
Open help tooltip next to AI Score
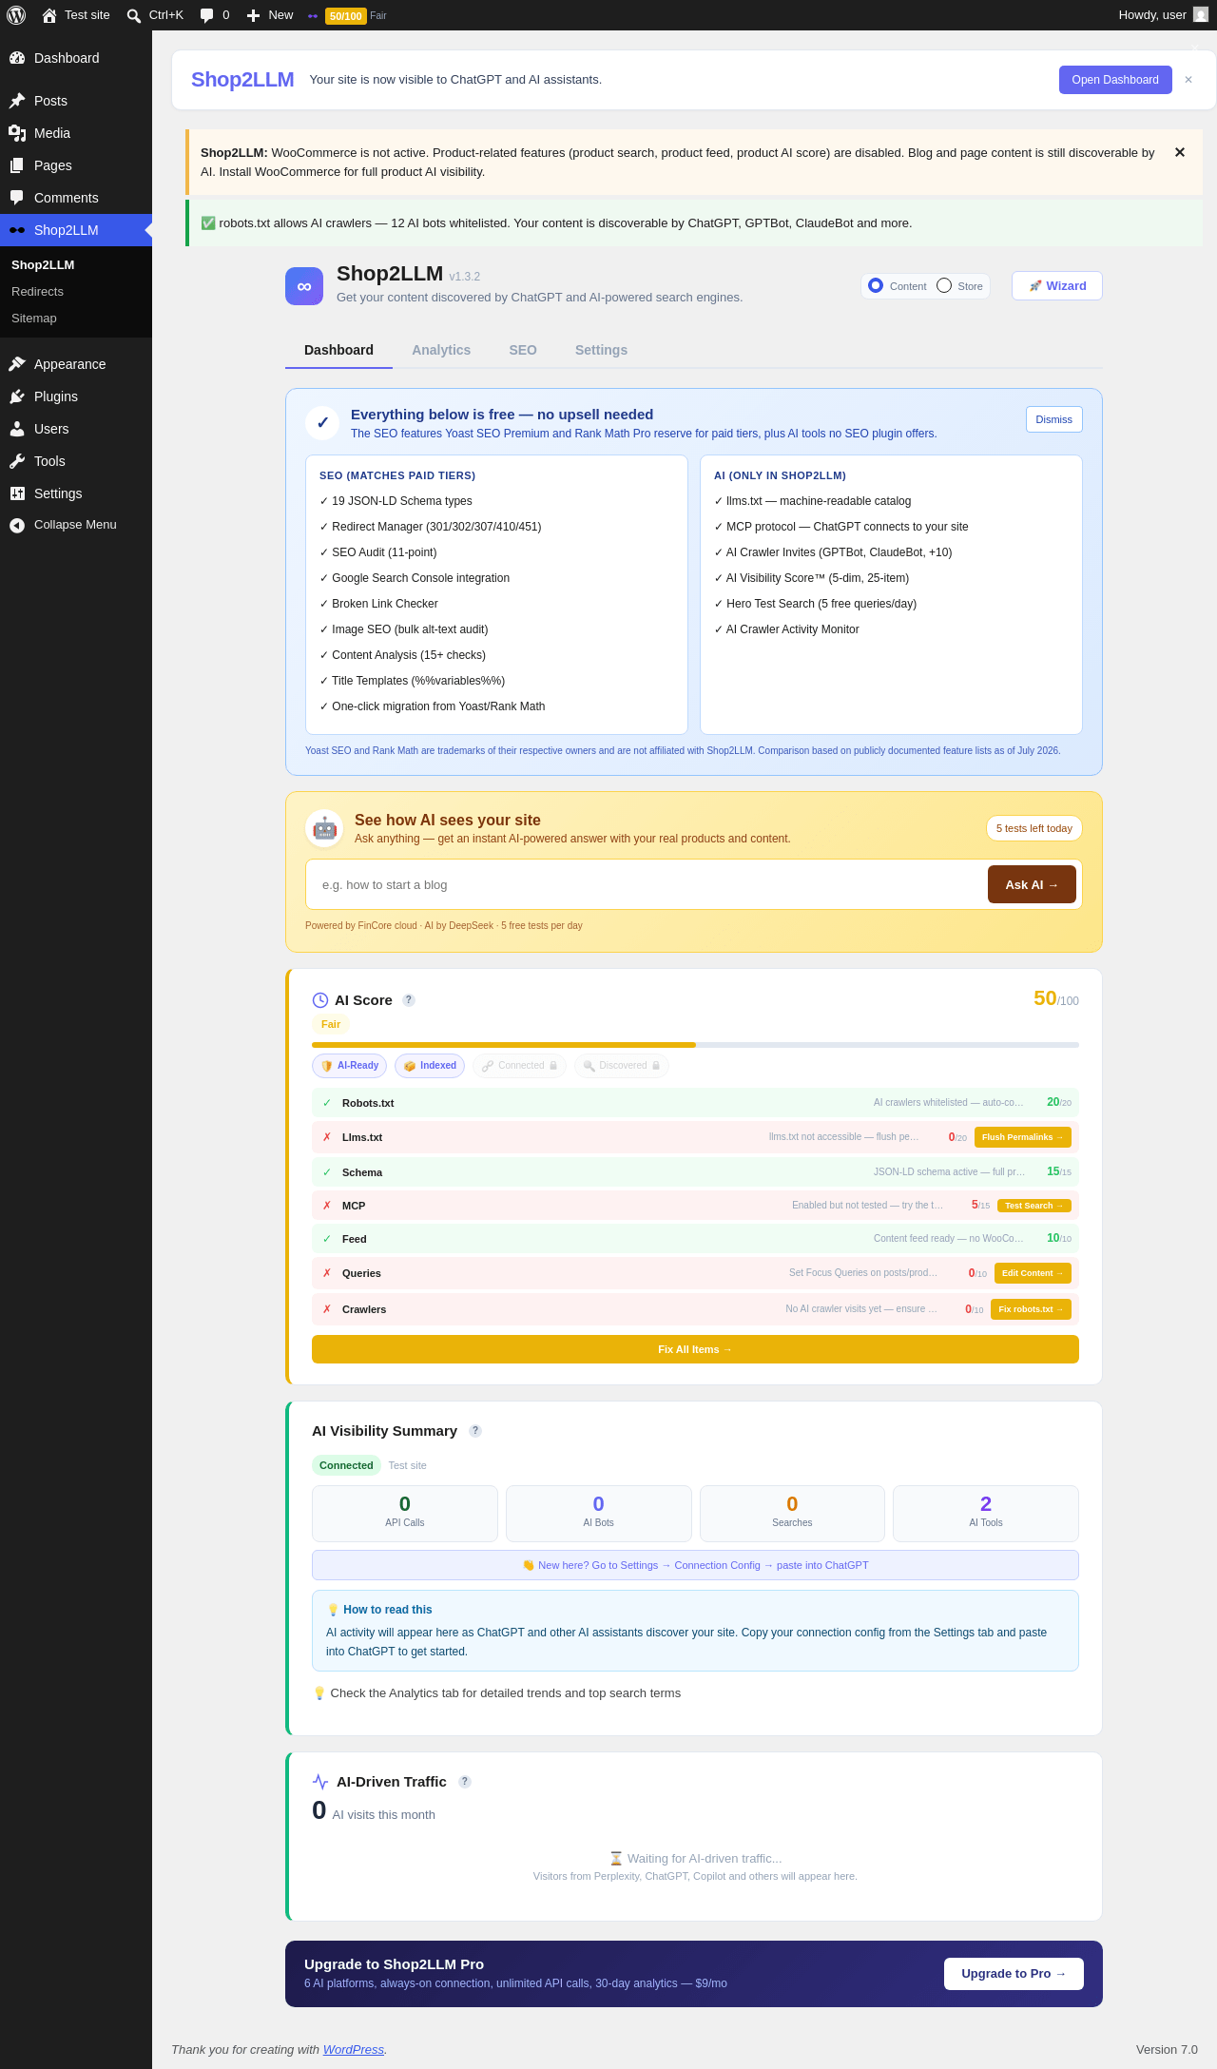pyautogui.click(x=409, y=1000)
